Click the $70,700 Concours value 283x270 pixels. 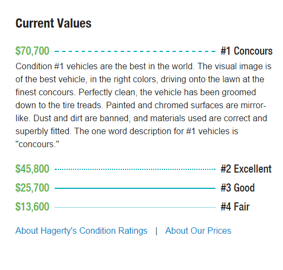click(x=32, y=51)
